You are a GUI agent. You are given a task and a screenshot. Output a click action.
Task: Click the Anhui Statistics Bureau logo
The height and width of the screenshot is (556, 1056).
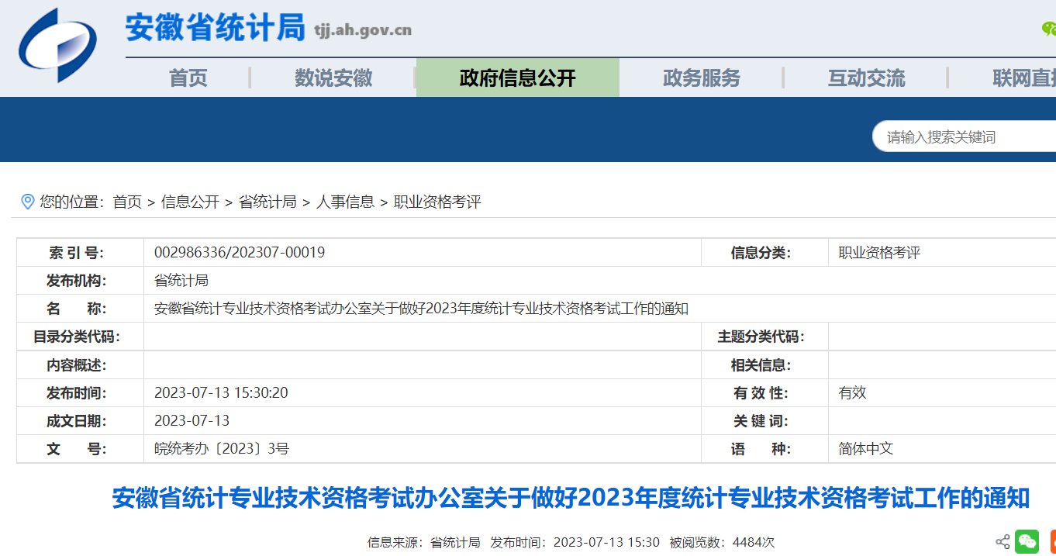(58, 46)
